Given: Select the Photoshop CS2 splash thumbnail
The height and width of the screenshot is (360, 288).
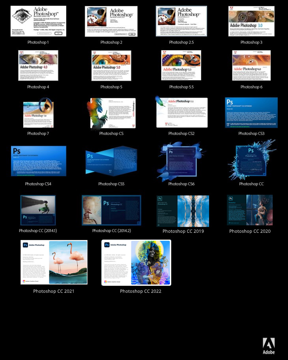Looking at the screenshot, I should tap(181, 112).
